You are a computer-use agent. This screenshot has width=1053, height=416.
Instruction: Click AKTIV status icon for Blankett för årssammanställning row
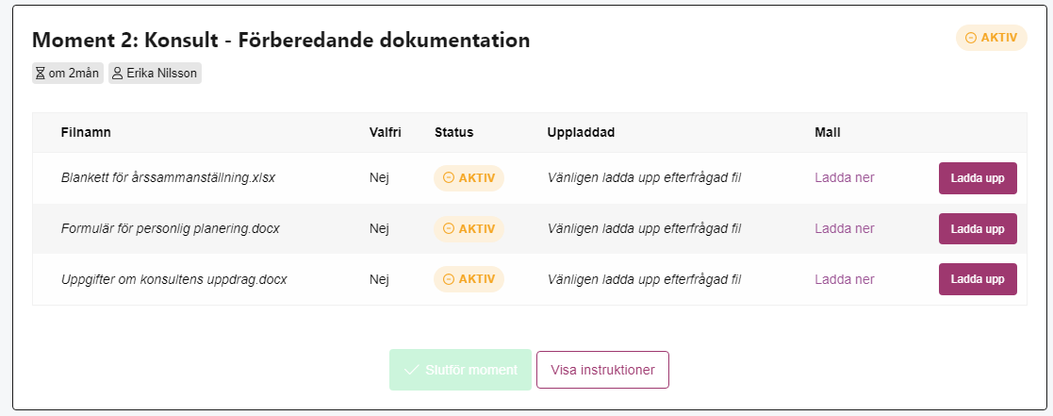[x=449, y=178]
